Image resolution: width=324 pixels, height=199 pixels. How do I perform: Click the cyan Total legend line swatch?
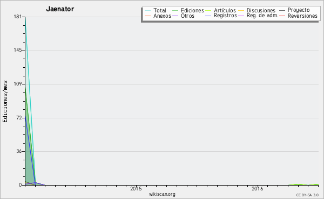pos(148,10)
